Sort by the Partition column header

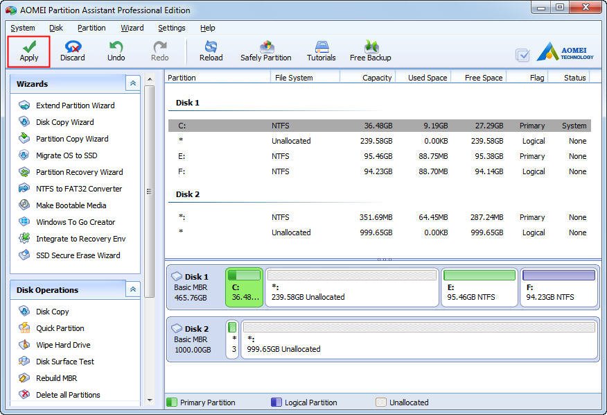pos(218,78)
